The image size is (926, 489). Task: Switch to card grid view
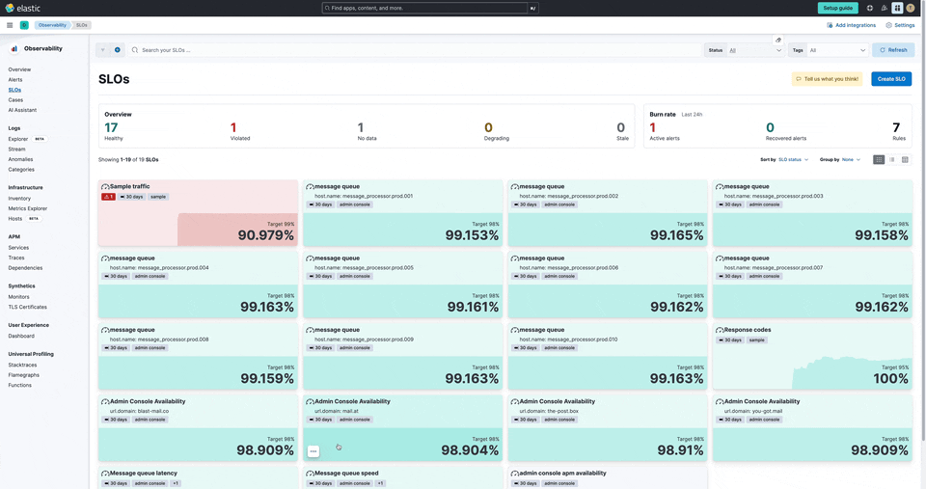879,159
